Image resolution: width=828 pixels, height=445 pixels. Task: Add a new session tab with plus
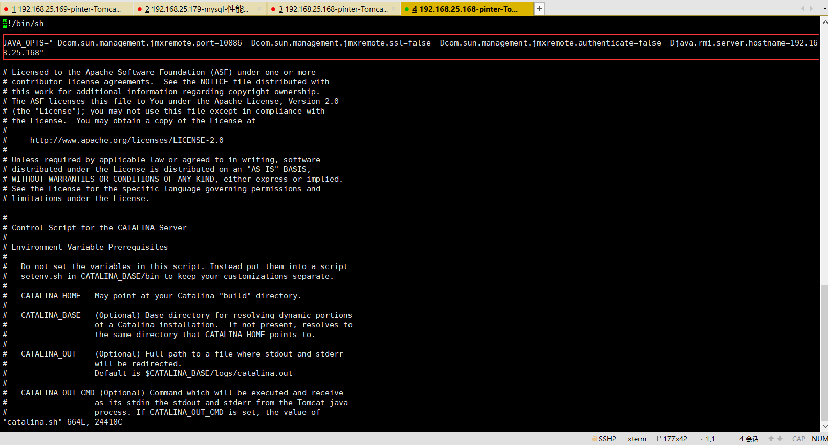[540, 9]
